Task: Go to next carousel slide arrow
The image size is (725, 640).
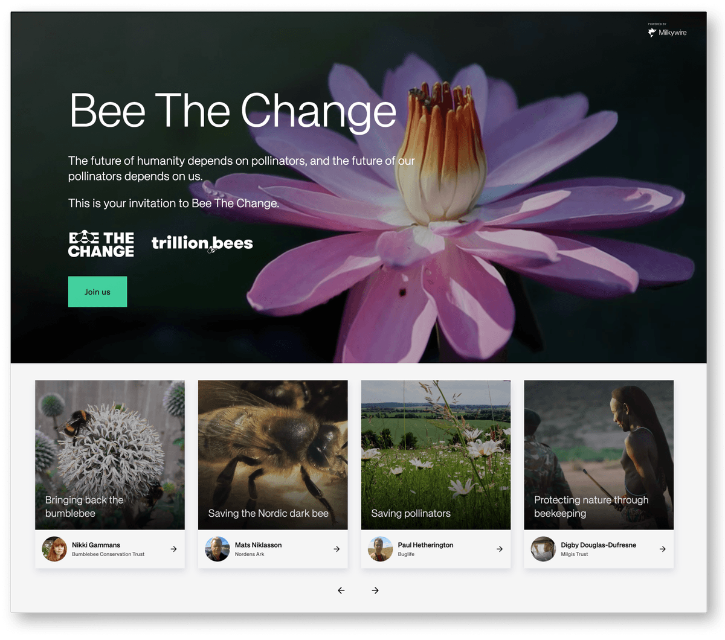Action: coord(375,590)
